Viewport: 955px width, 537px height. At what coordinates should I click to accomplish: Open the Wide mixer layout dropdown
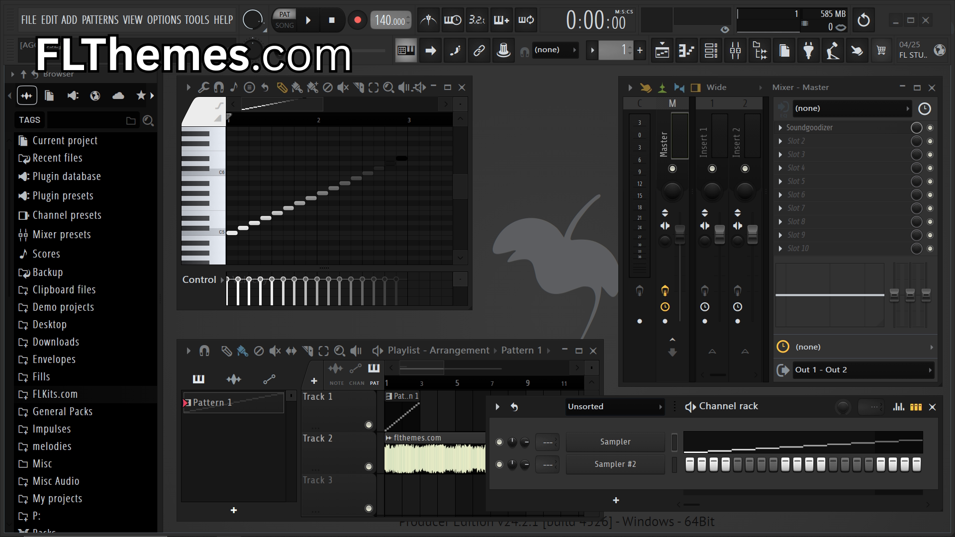735,88
